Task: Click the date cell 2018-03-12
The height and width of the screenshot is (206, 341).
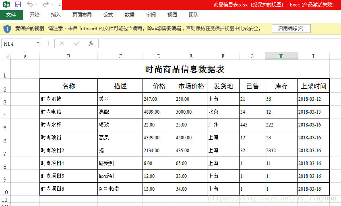Action: click(x=313, y=99)
